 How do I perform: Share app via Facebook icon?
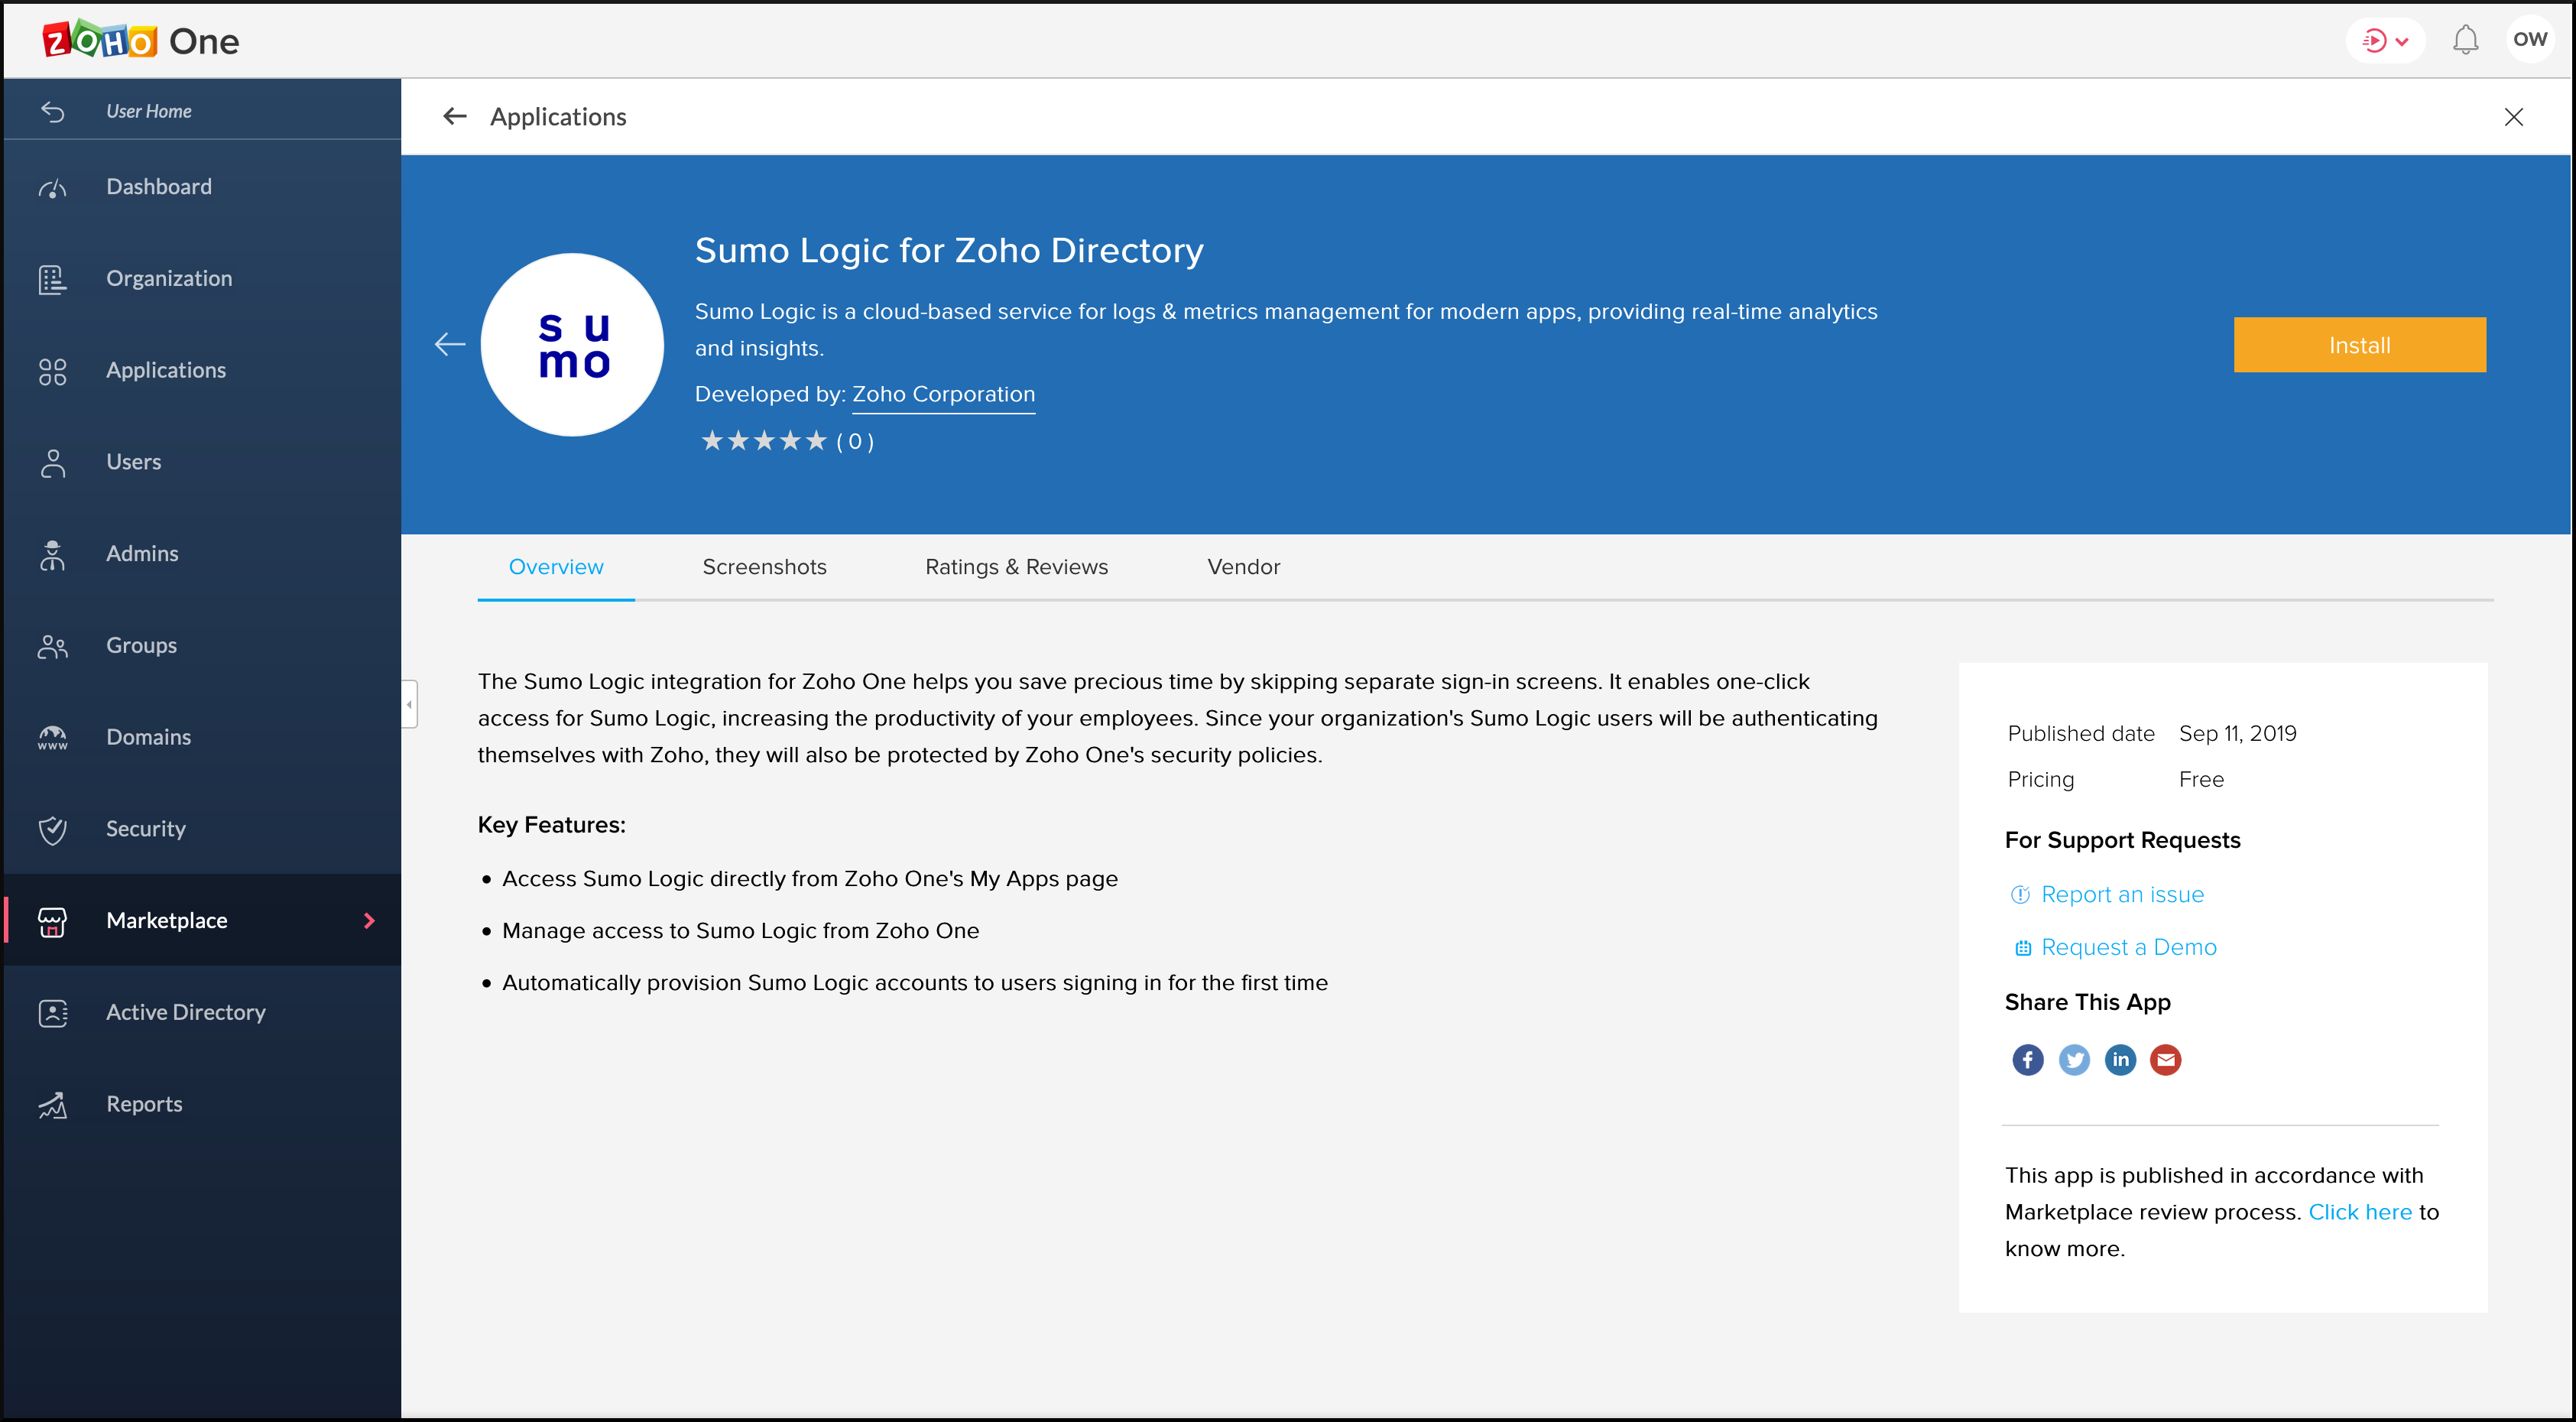2026,1058
